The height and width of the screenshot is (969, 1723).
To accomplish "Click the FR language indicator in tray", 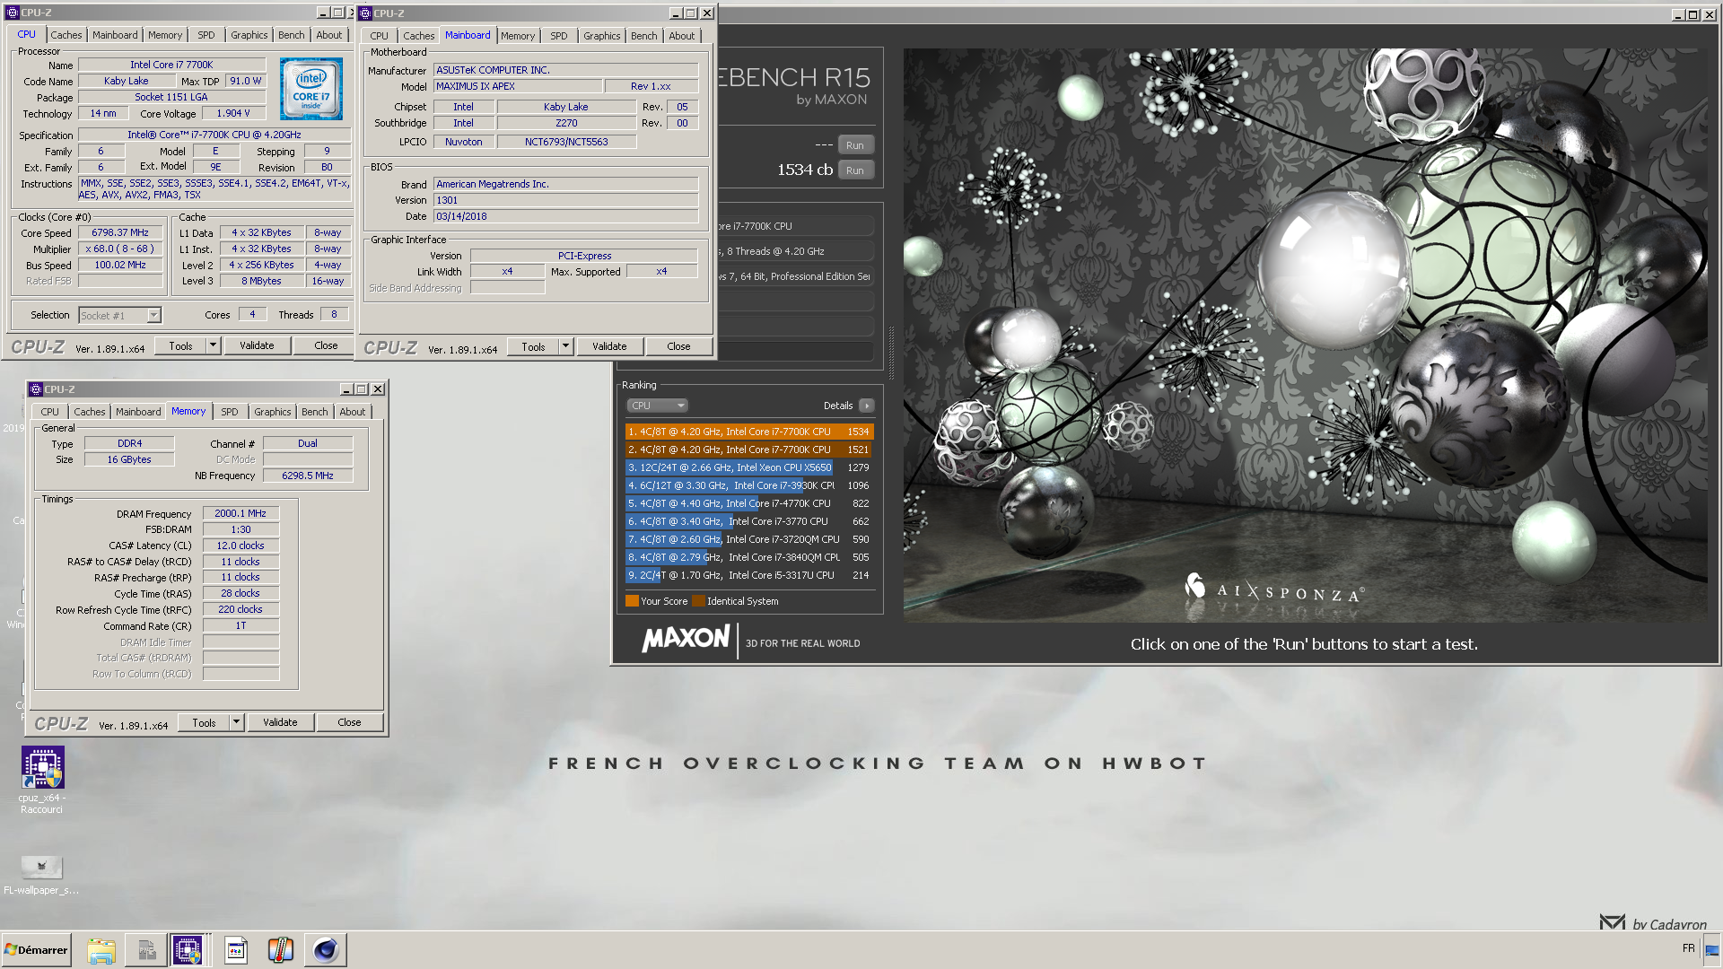I will (x=1688, y=948).
